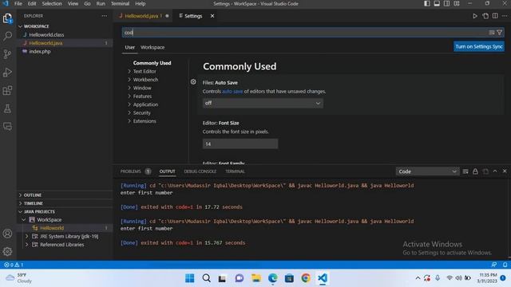Clear the settings search input
This screenshot has width=511, height=287.
click(492, 33)
